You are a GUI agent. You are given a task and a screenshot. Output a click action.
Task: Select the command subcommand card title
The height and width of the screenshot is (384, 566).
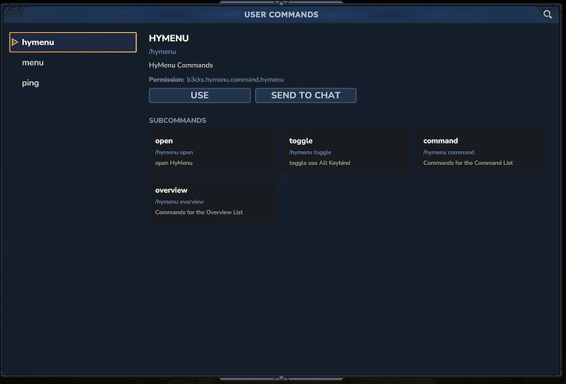pyautogui.click(x=440, y=140)
